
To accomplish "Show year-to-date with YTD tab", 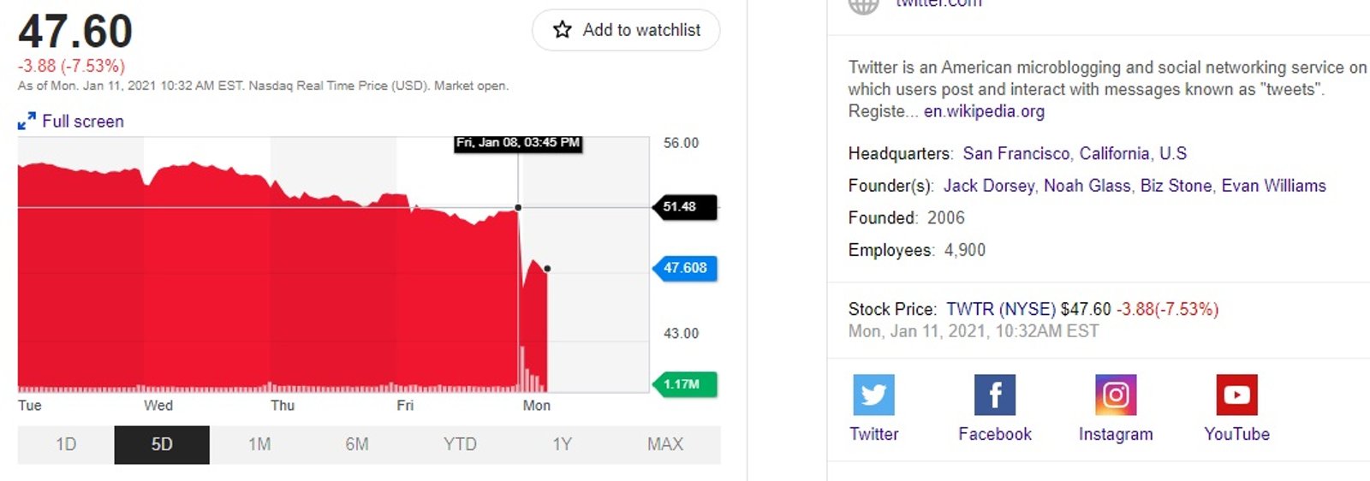I will (460, 444).
